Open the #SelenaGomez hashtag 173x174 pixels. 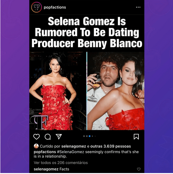(x=71, y=152)
